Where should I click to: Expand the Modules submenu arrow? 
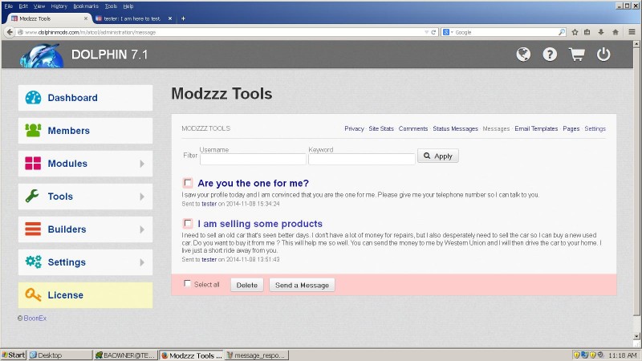142,164
